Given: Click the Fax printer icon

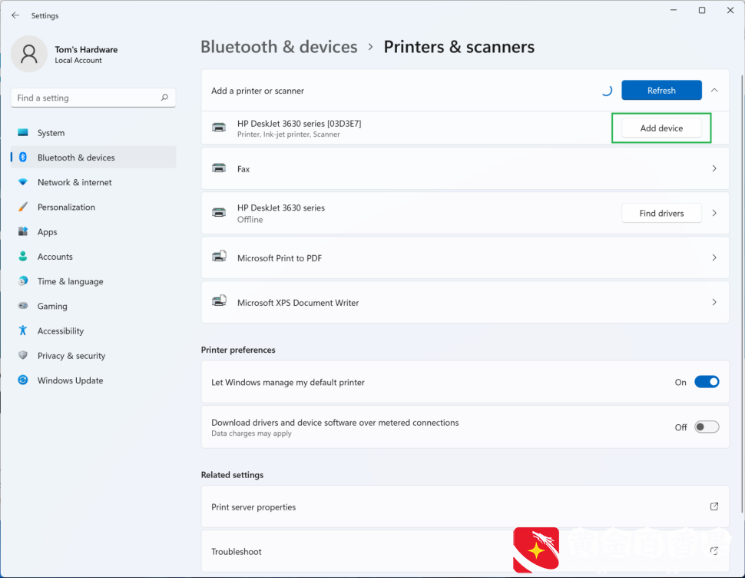Looking at the screenshot, I should tap(219, 168).
